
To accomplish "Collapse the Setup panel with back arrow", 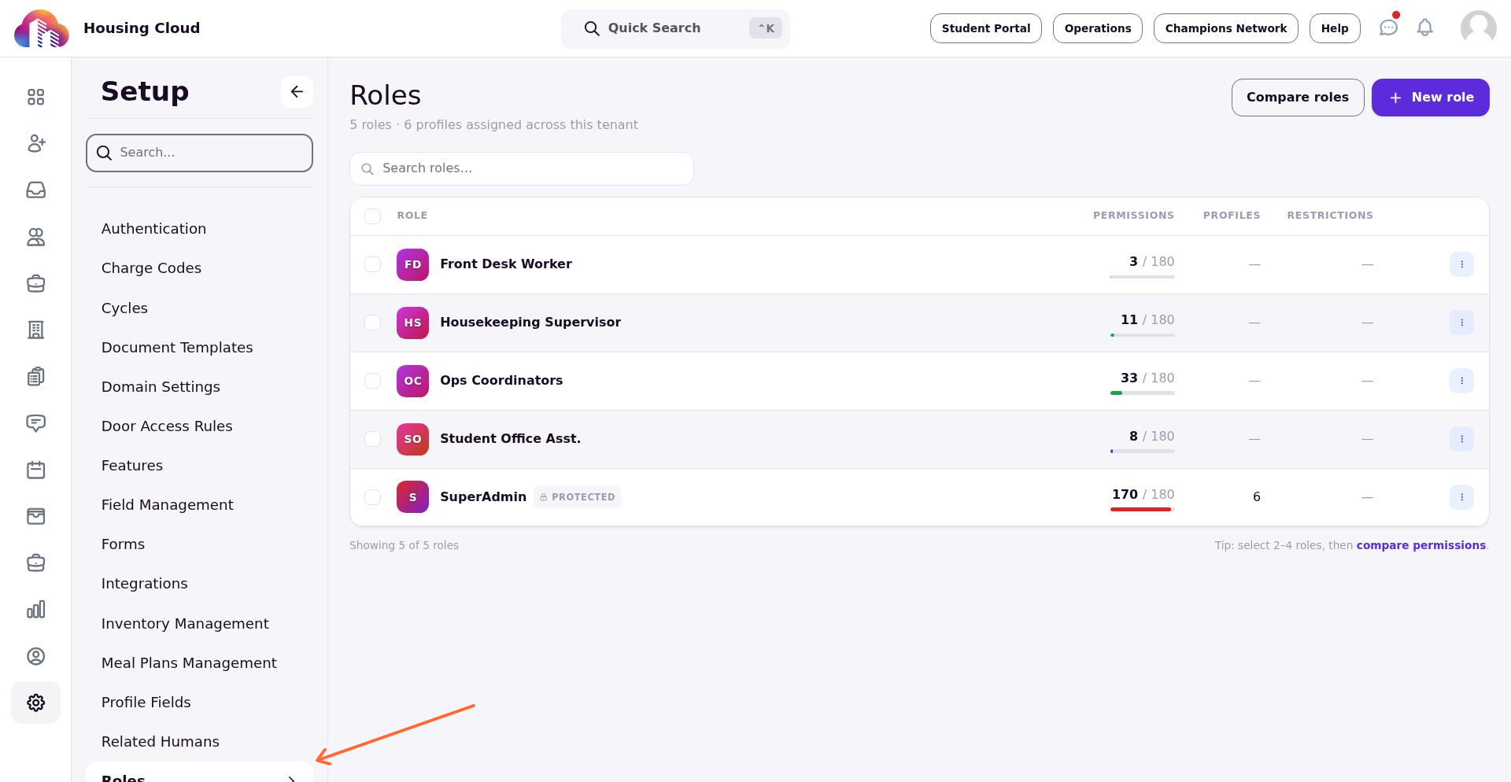I will [297, 91].
